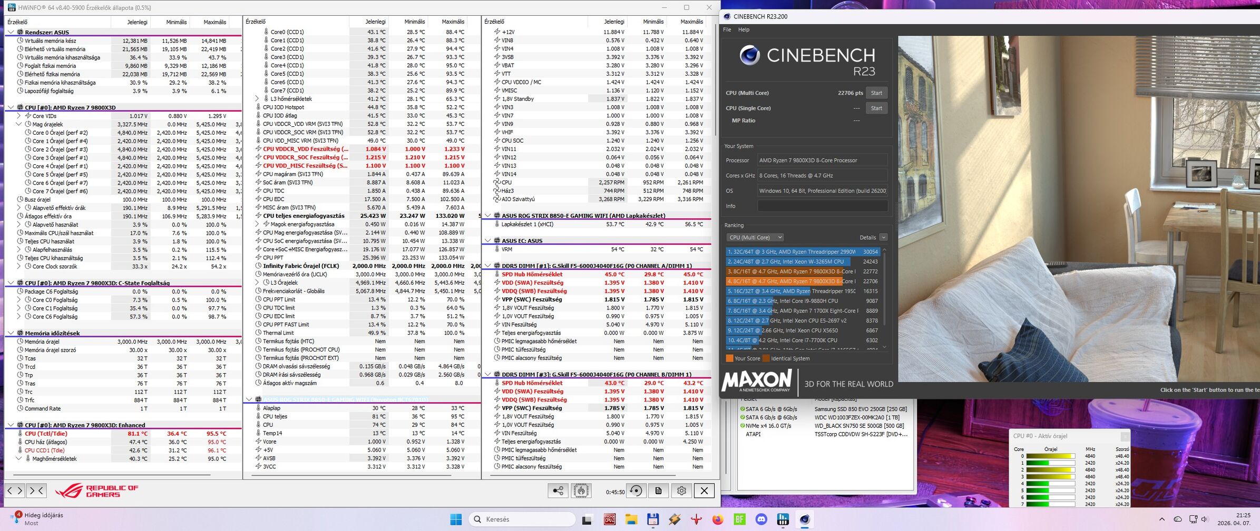The image size is (1260, 531).
Task: Click the HWiNFO CPU flame chip icon
Action: click(x=581, y=491)
